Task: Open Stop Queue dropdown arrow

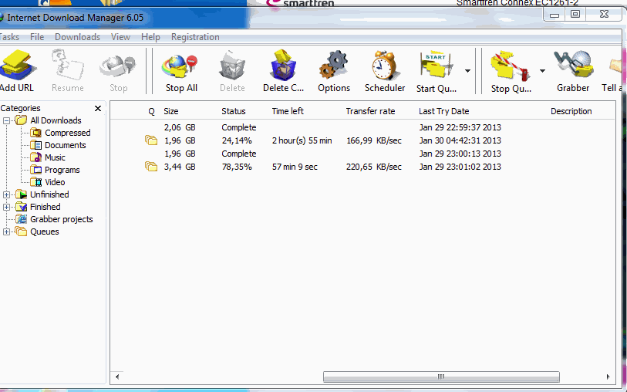Action: point(542,71)
